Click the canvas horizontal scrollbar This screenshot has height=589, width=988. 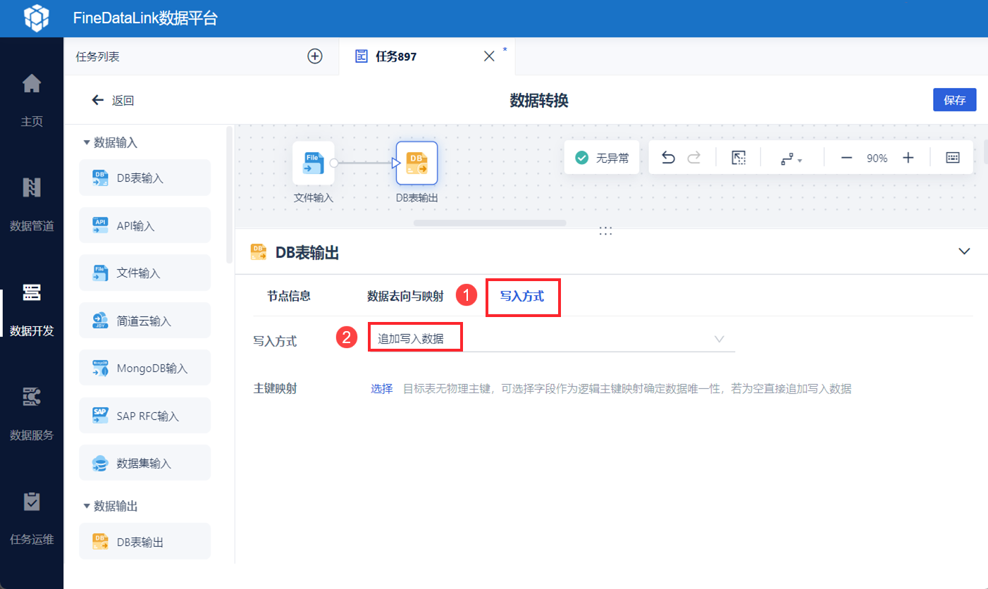pyautogui.click(x=490, y=223)
